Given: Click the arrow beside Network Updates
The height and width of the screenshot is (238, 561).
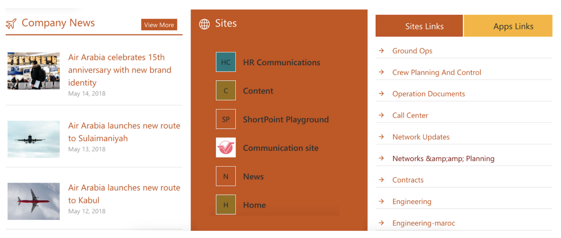Looking at the screenshot, I should (x=381, y=137).
